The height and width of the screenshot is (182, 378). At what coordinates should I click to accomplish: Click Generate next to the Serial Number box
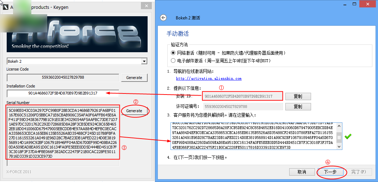coord(134,111)
